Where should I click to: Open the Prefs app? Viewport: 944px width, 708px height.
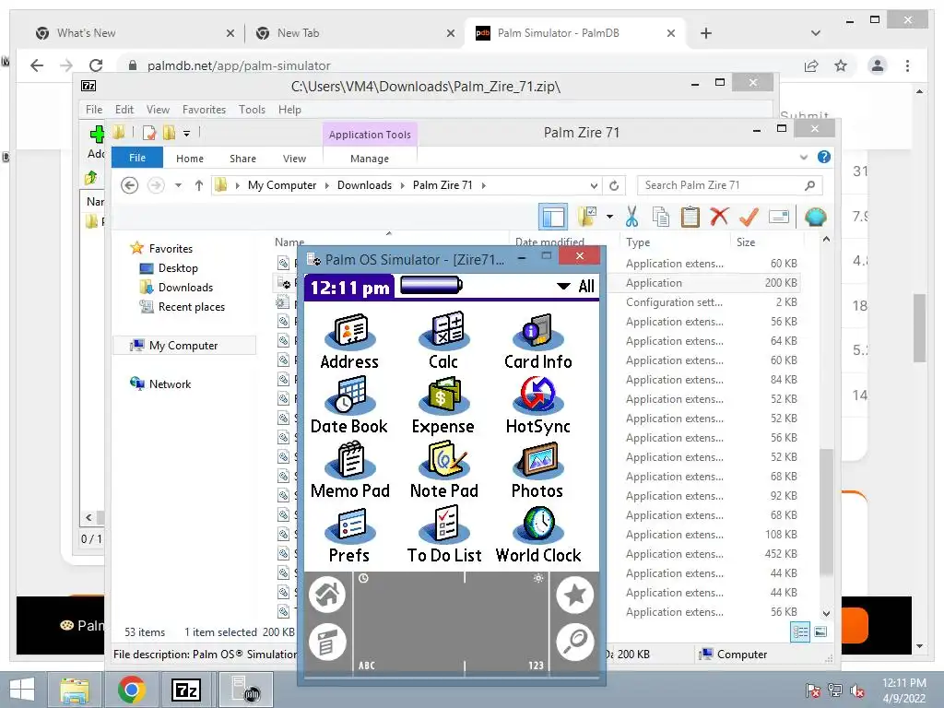point(349,535)
